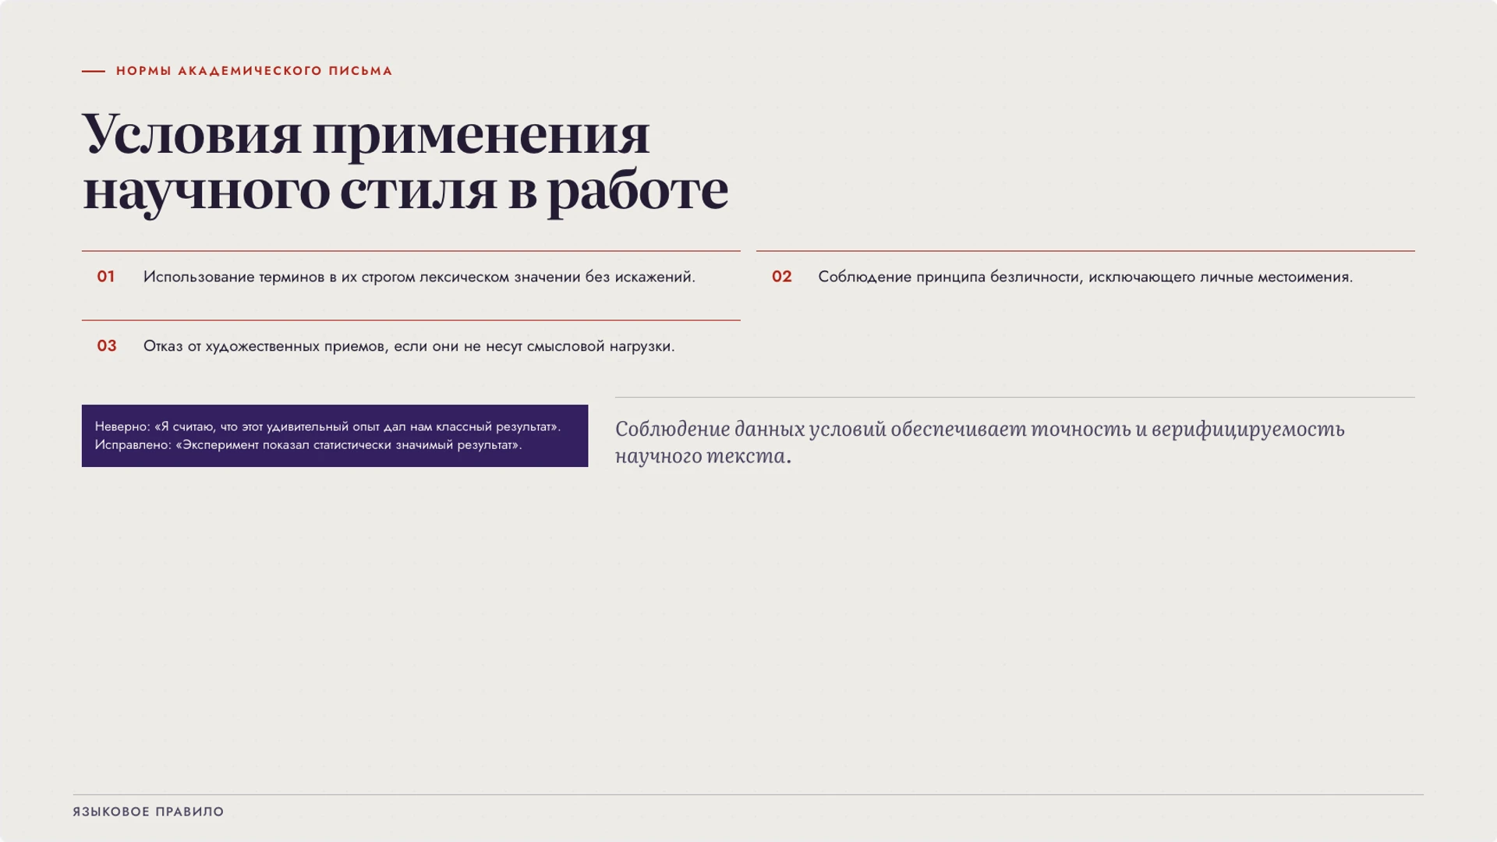Click the number «02» marker
Viewport: 1497px width, 842px height.
click(782, 277)
